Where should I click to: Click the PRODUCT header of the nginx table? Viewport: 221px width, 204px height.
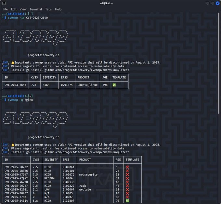click(x=85, y=159)
